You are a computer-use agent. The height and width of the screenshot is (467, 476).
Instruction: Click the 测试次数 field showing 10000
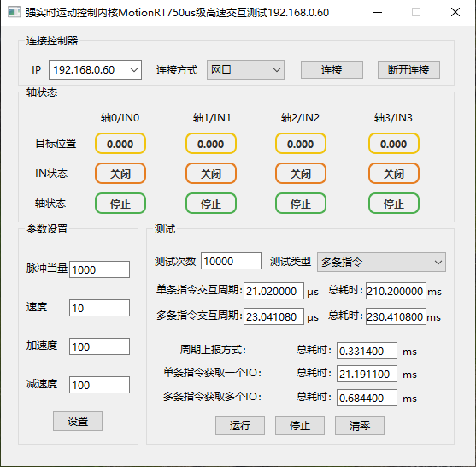point(231,261)
